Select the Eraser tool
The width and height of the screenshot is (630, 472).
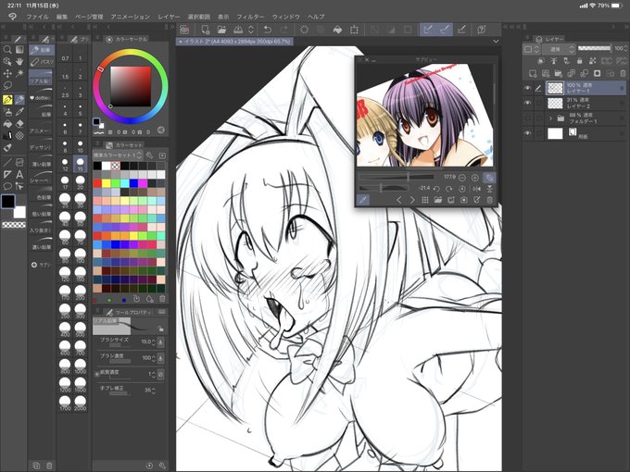(x=19, y=124)
